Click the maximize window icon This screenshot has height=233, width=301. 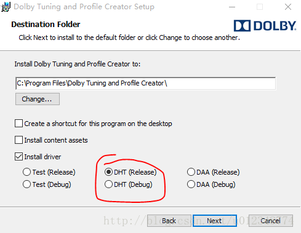(260, 7)
